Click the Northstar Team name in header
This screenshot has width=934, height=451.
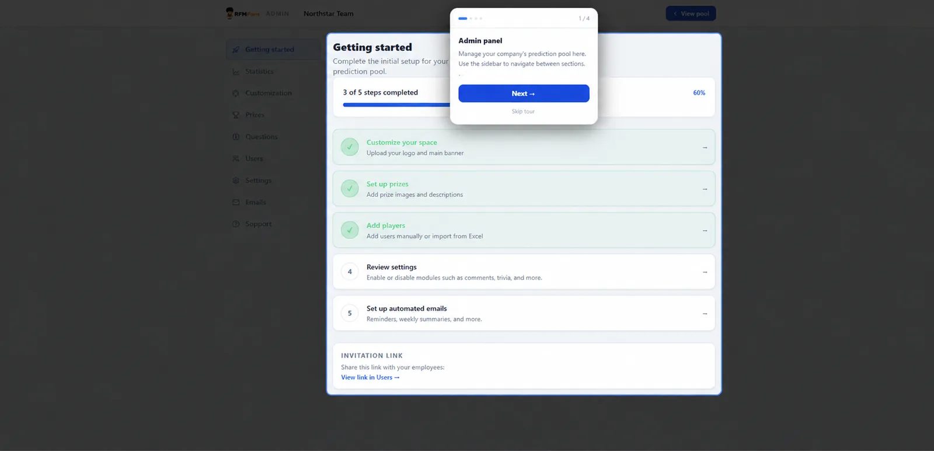coord(329,13)
